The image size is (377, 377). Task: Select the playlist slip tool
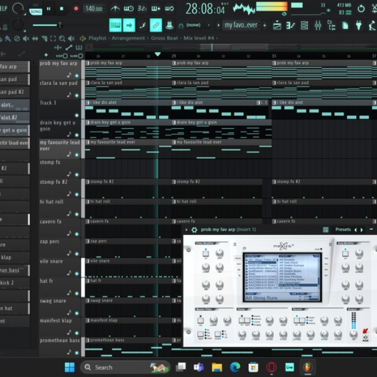tap(35, 38)
